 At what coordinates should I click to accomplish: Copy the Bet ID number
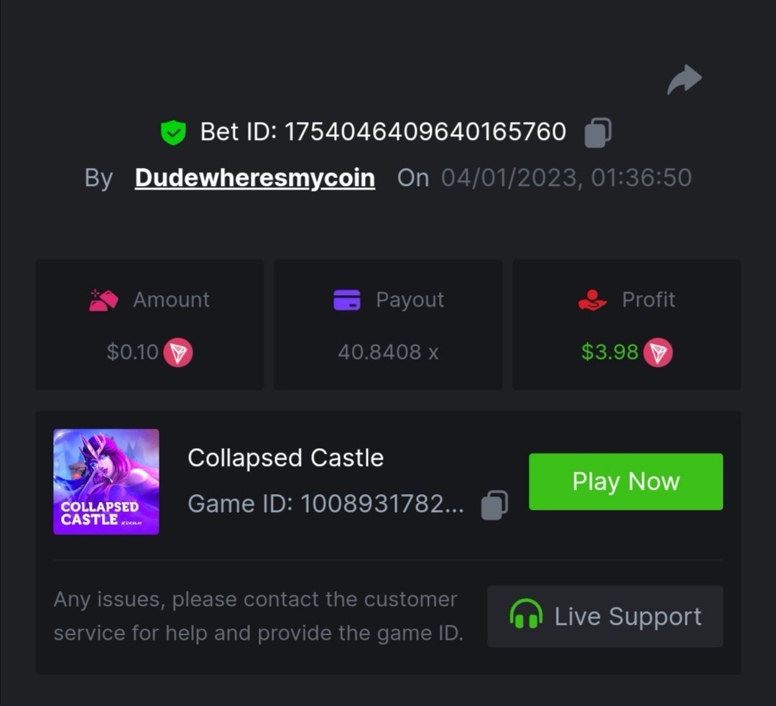coord(598,133)
